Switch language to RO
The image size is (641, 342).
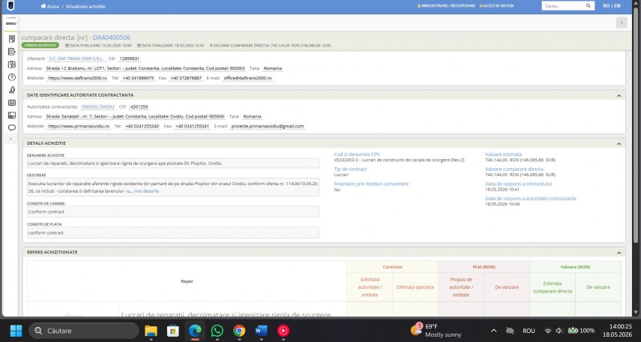point(606,6)
